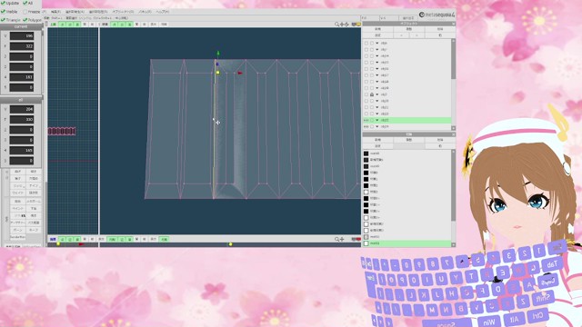582x327 pixels.
Task: Click the yellow center gizmo handle
Action: point(218,73)
